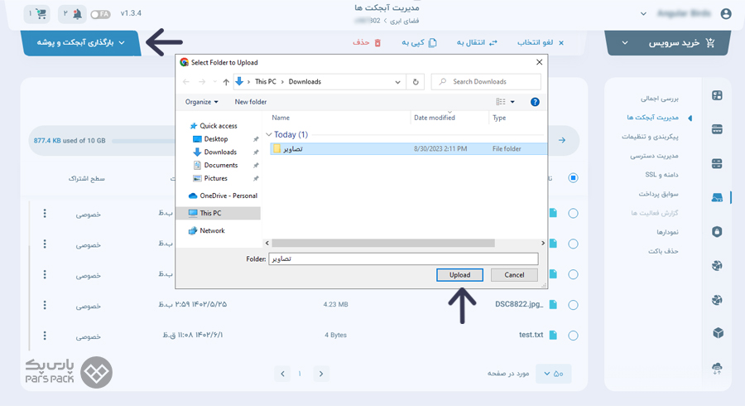Open the خرید سرویس purchase service dropdown
The image size is (745, 406).
pyautogui.click(x=668, y=43)
